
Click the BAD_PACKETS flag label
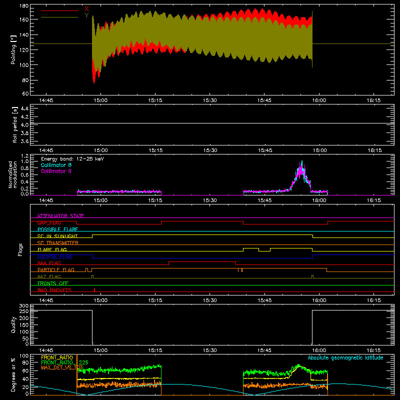coord(54,290)
